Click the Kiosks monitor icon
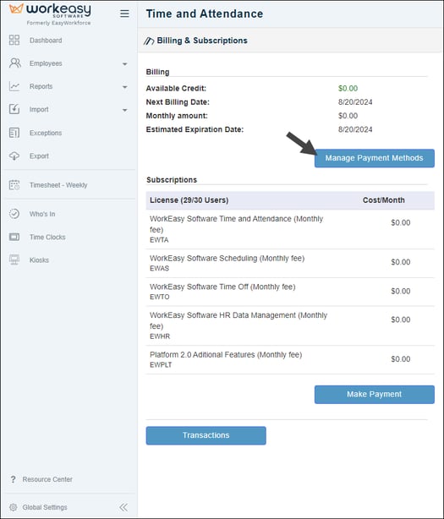The height and width of the screenshot is (519, 444). 14,259
